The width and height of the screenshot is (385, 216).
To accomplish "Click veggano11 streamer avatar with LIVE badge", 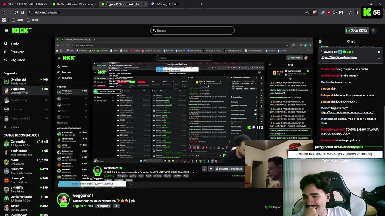I will pyautogui.click(x=63, y=200).
